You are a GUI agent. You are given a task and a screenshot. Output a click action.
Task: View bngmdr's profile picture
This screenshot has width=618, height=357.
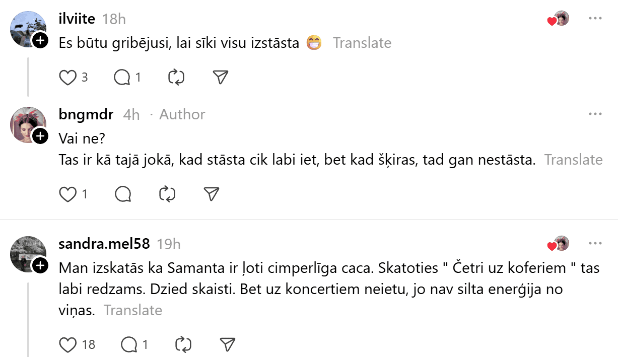click(x=28, y=123)
